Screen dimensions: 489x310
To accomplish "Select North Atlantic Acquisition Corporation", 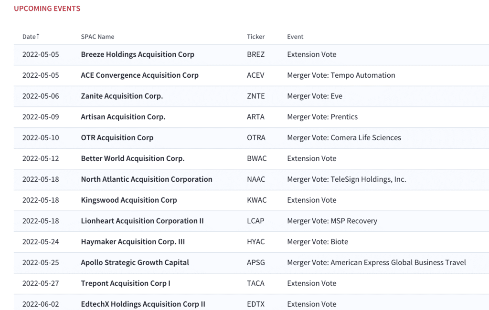I will pyautogui.click(x=147, y=179).
